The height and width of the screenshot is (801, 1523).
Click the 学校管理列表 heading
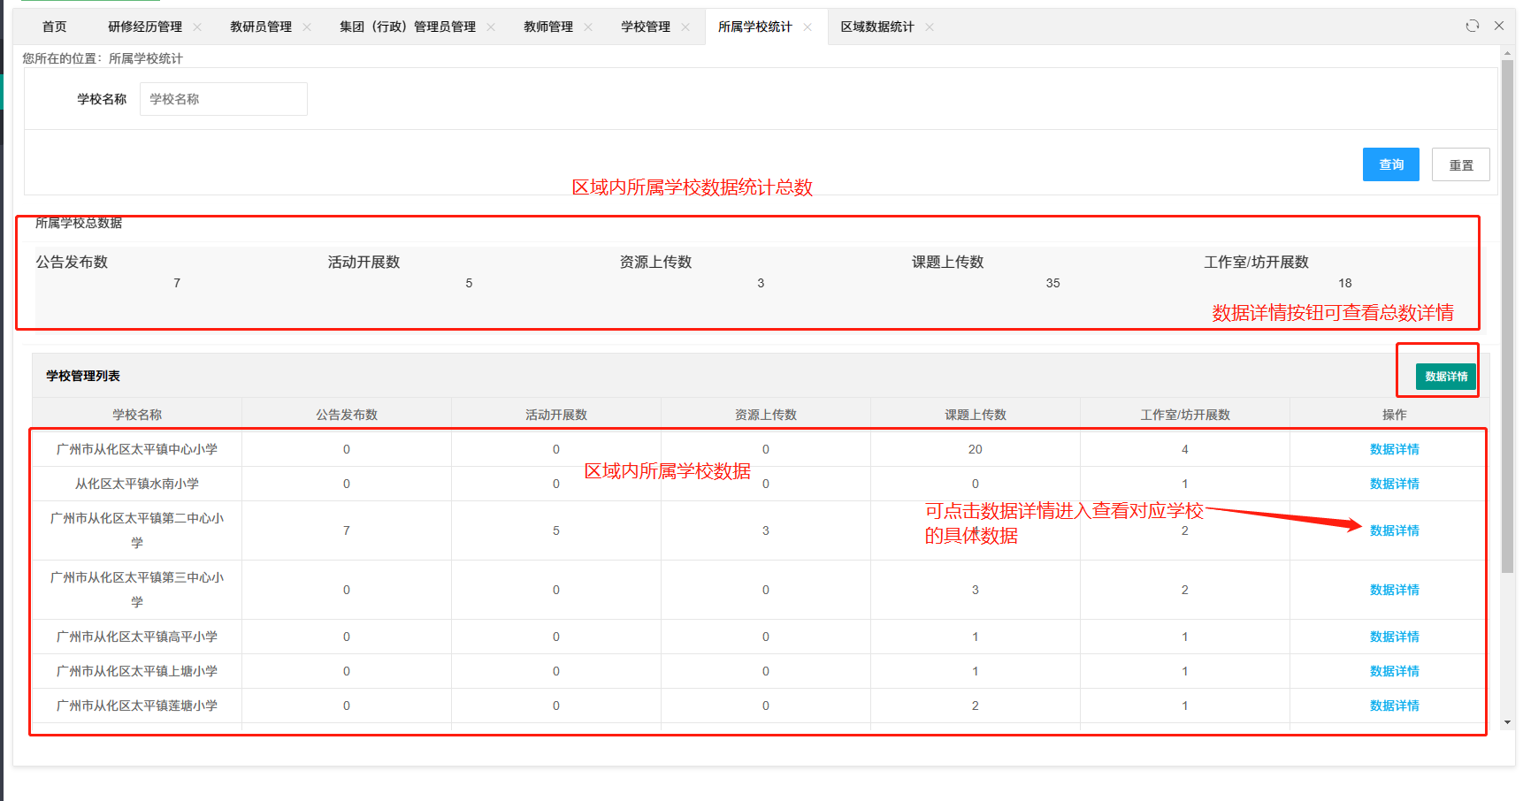83,376
